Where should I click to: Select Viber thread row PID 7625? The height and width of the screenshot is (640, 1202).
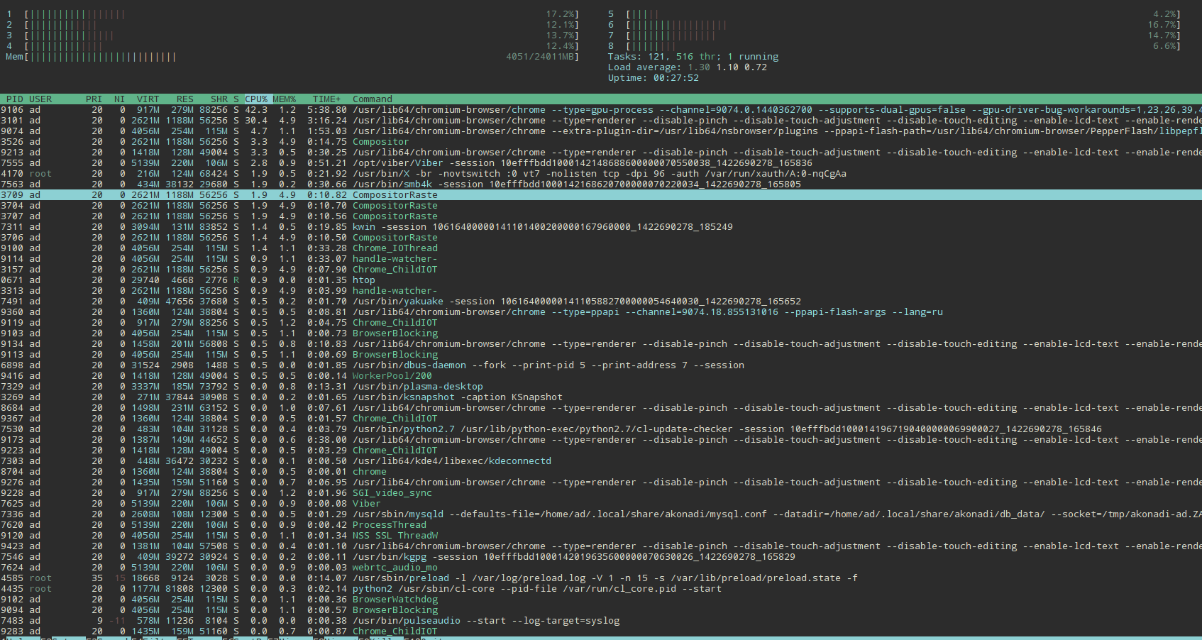click(601, 504)
